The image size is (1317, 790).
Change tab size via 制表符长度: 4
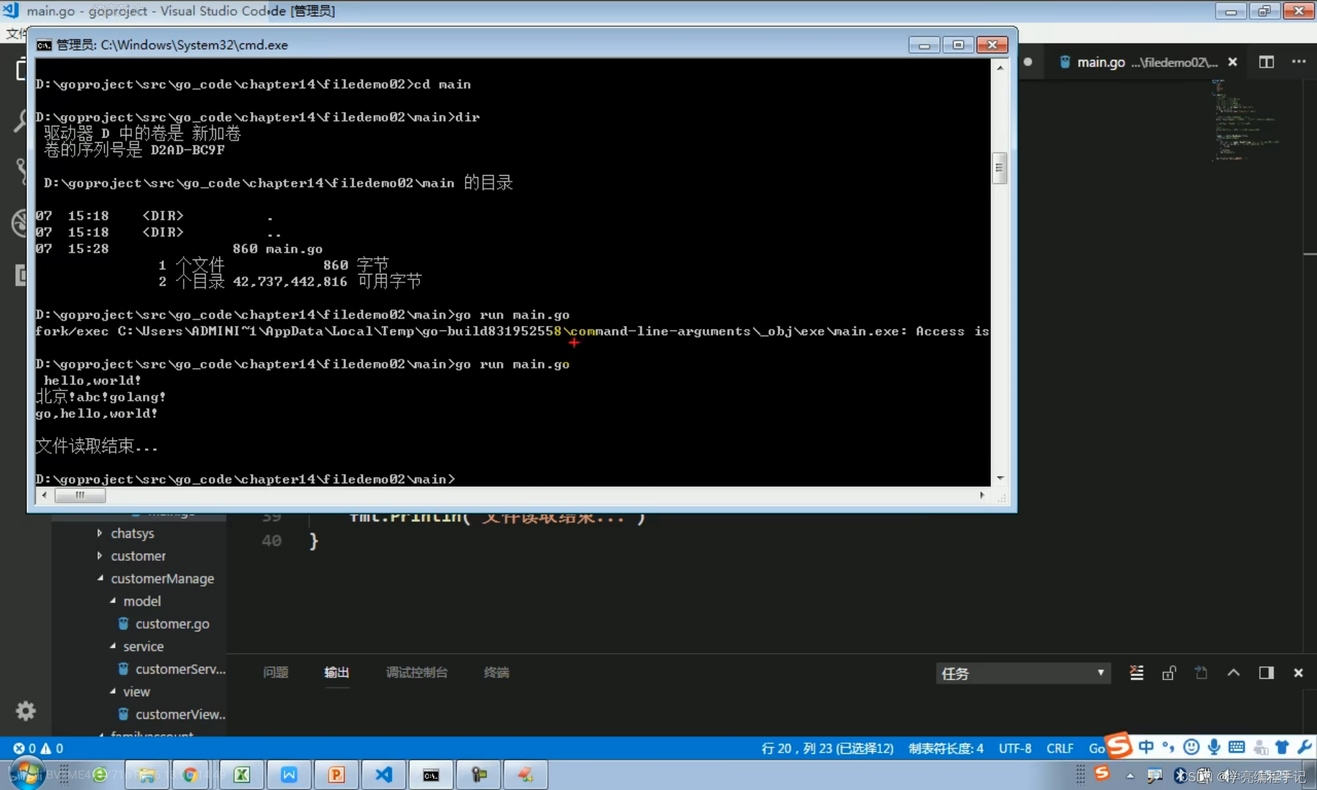pos(946,749)
